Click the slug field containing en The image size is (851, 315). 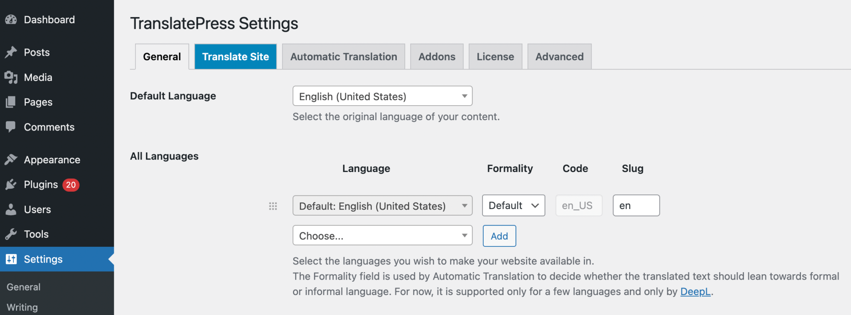(x=636, y=206)
